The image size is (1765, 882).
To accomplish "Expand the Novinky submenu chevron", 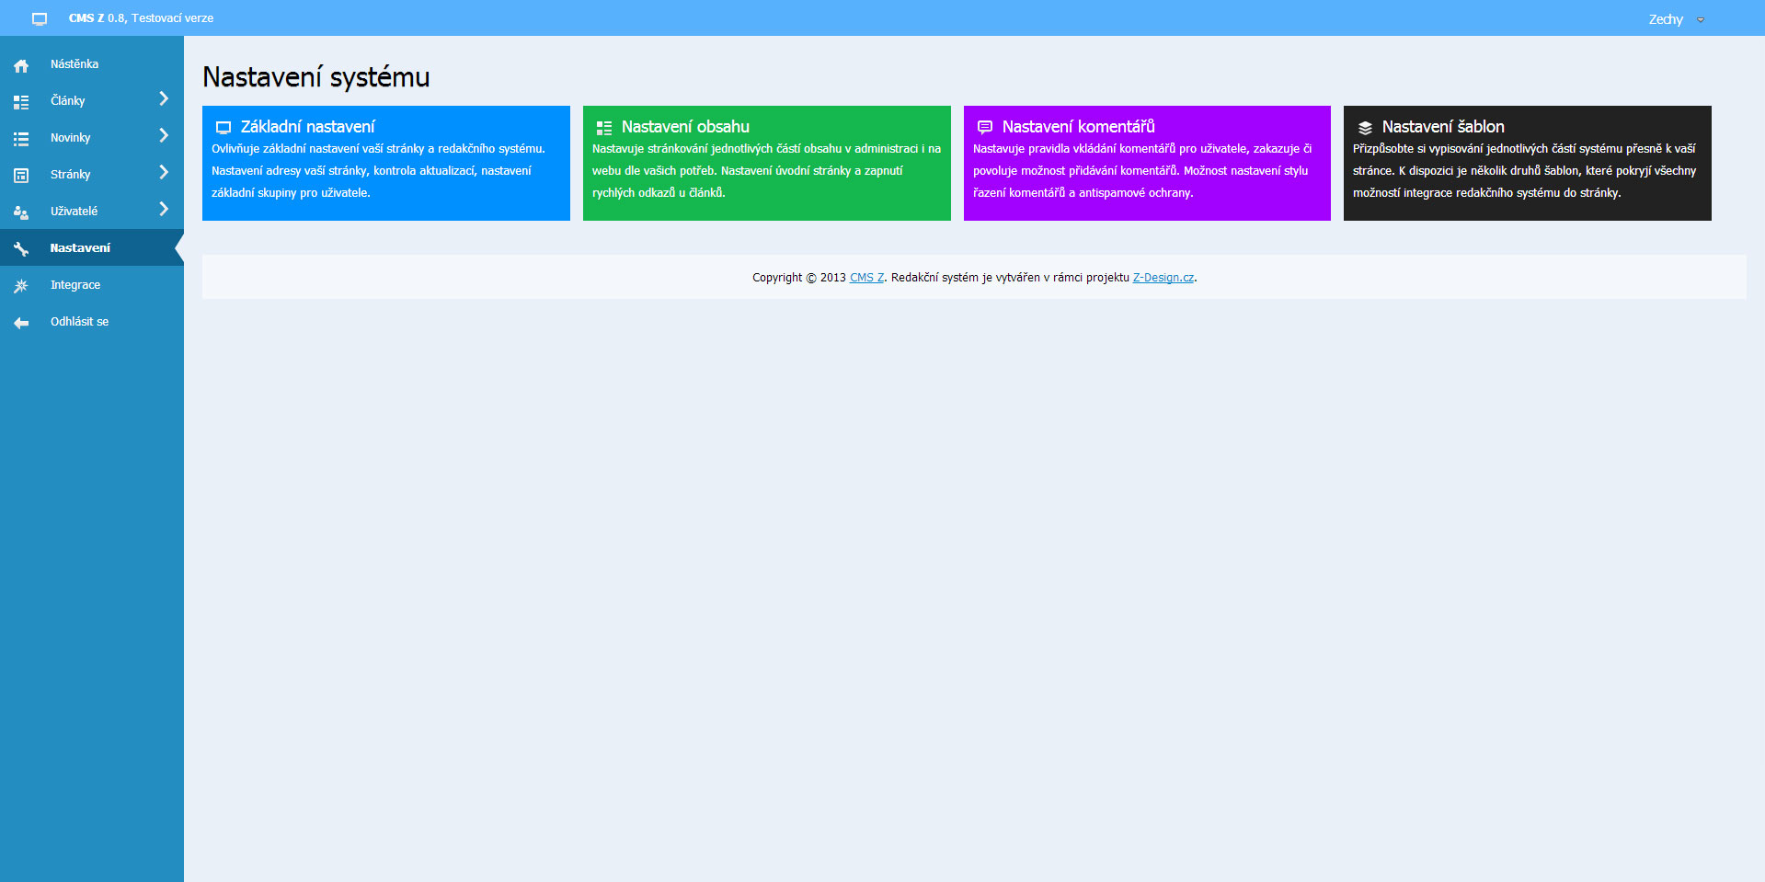I will pyautogui.click(x=164, y=135).
